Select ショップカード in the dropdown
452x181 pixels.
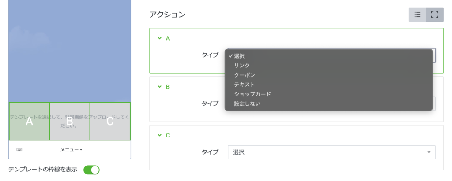pyautogui.click(x=252, y=94)
